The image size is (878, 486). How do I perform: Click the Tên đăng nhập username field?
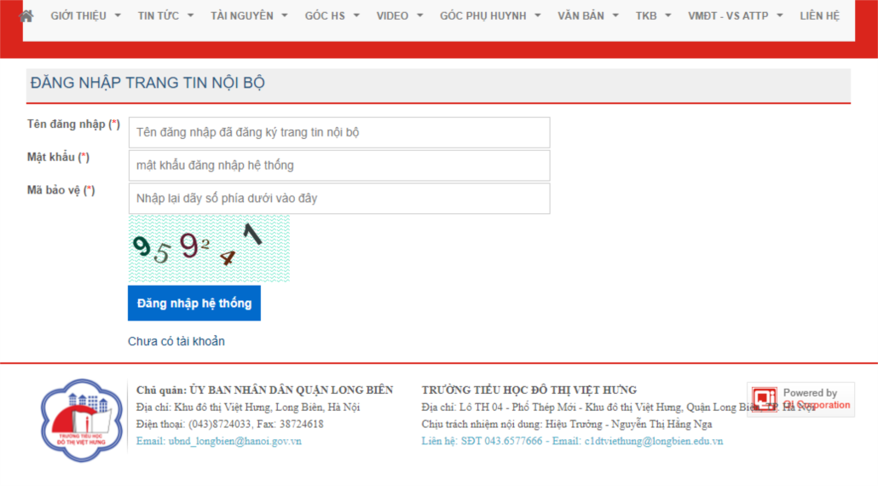338,133
